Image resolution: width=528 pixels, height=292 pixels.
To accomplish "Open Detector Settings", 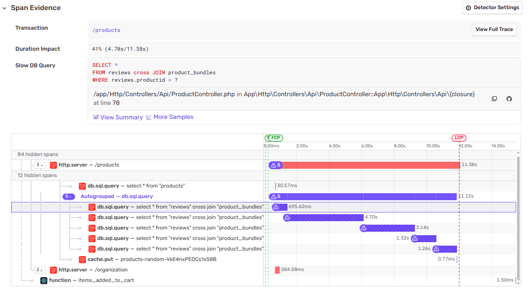I will [492, 8].
